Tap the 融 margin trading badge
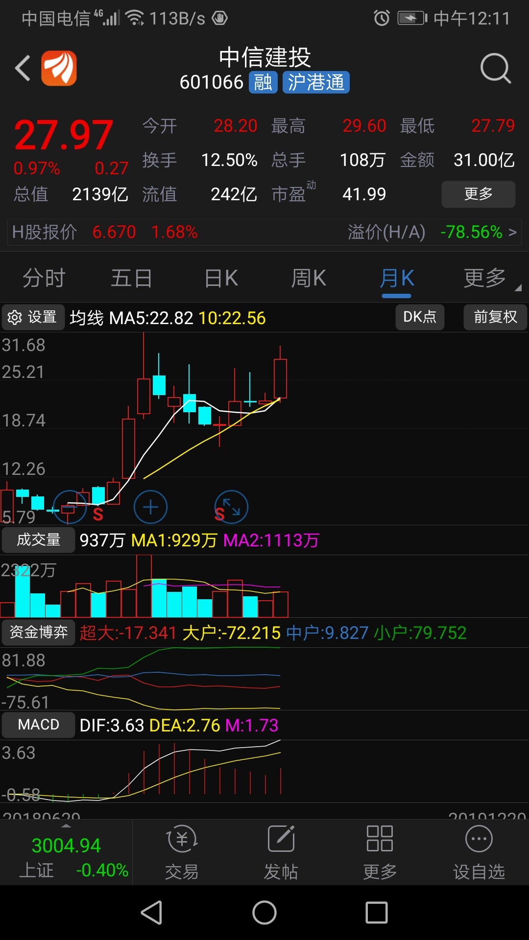The height and width of the screenshot is (940, 529). point(263,82)
